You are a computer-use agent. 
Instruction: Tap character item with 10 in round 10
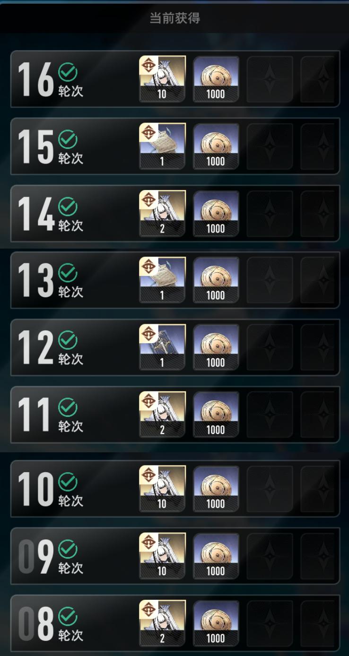click(162, 489)
